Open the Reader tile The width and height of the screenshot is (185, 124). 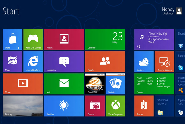144,106
